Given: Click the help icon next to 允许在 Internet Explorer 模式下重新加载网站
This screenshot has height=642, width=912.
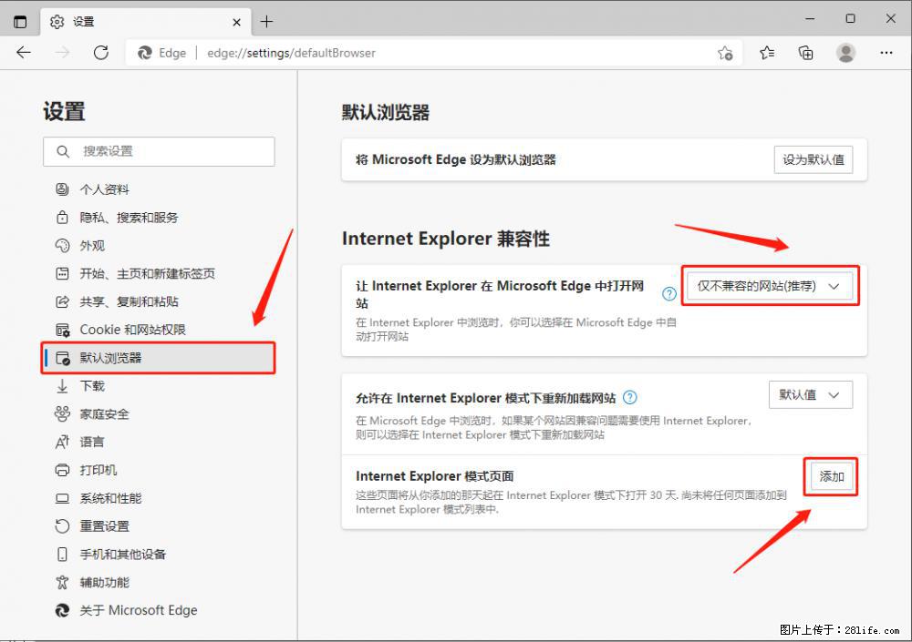Looking at the screenshot, I should pyautogui.click(x=632, y=397).
